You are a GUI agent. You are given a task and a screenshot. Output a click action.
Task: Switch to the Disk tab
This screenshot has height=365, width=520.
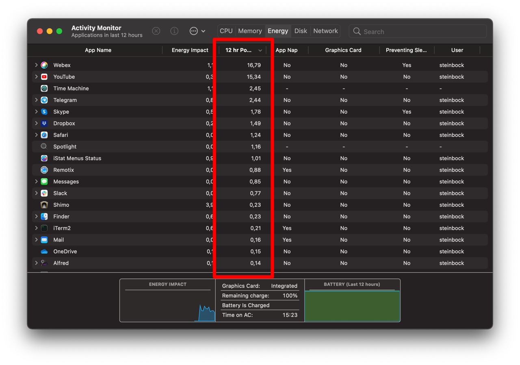tap(301, 31)
